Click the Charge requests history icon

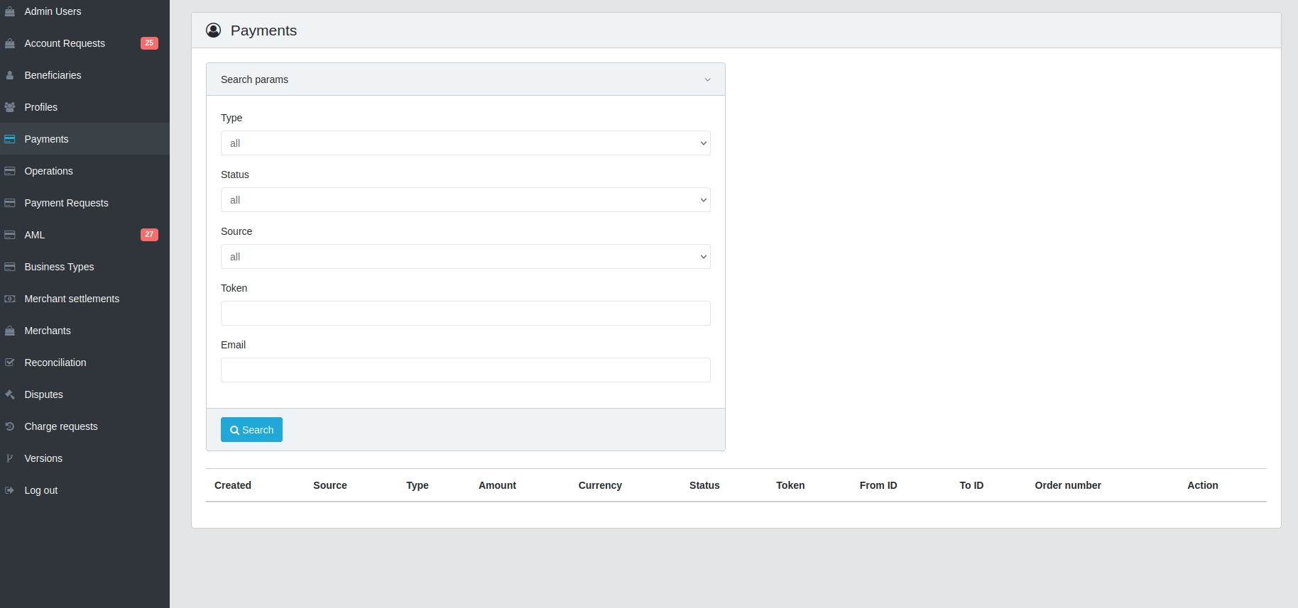point(10,426)
